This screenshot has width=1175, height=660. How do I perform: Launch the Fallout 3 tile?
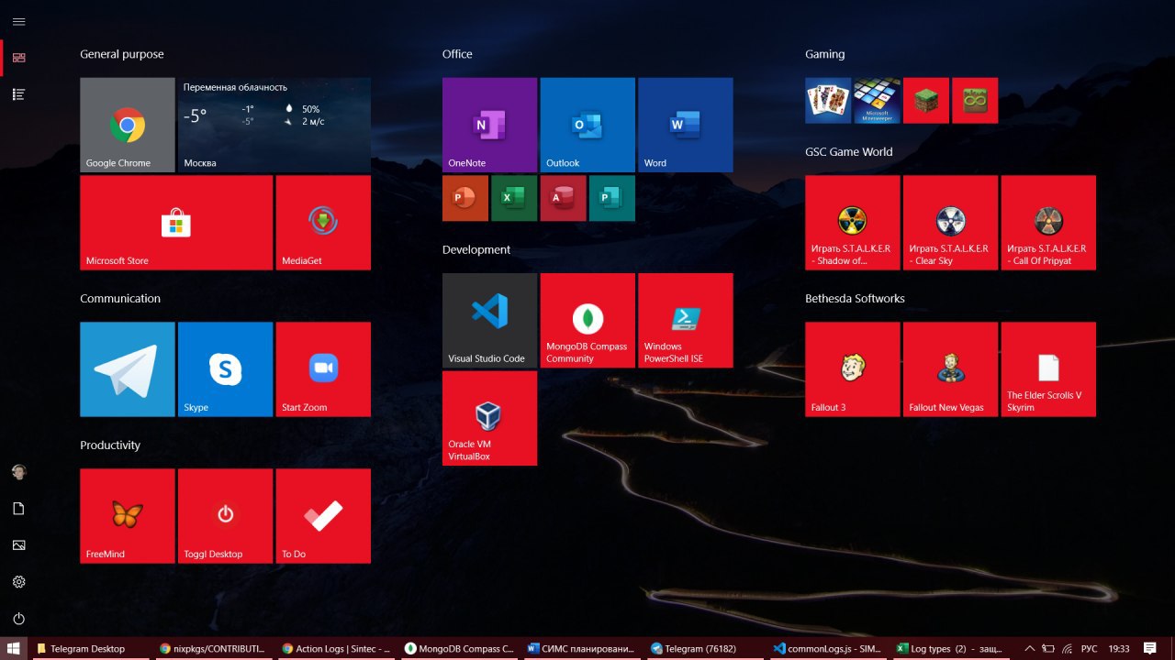[x=853, y=369]
